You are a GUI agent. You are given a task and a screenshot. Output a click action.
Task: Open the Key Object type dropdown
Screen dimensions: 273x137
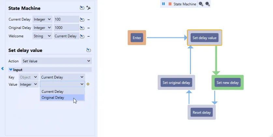(x=28, y=77)
